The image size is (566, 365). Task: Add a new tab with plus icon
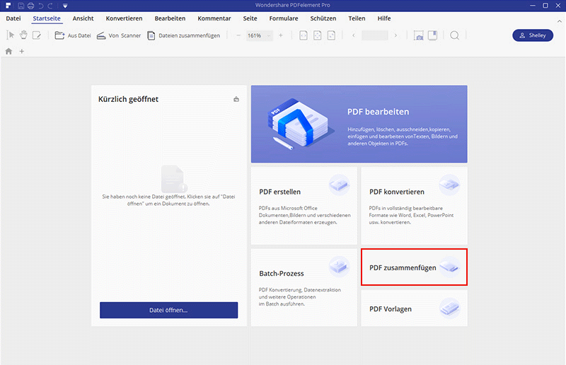22,51
